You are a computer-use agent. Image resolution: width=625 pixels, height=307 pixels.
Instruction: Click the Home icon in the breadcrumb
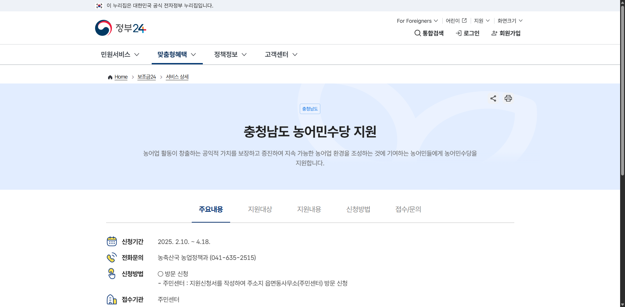(x=110, y=77)
